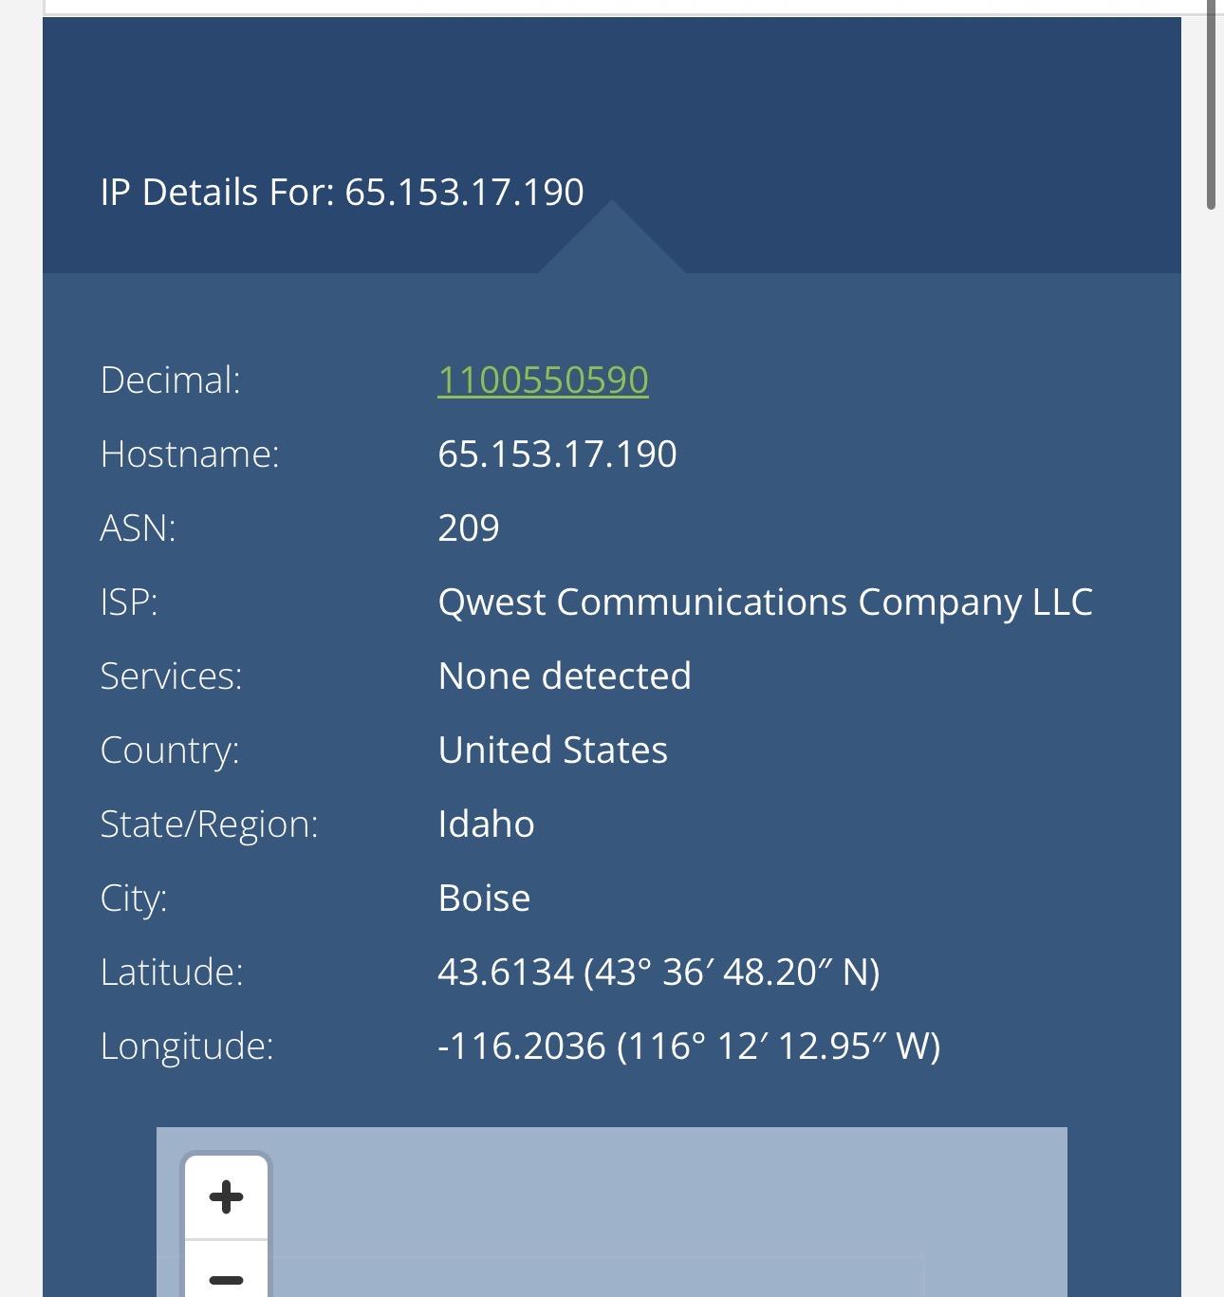Zoom out on the map
Image resolution: width=1224 pixels, height=1297 pixels.
click(x=226, y=1269)
